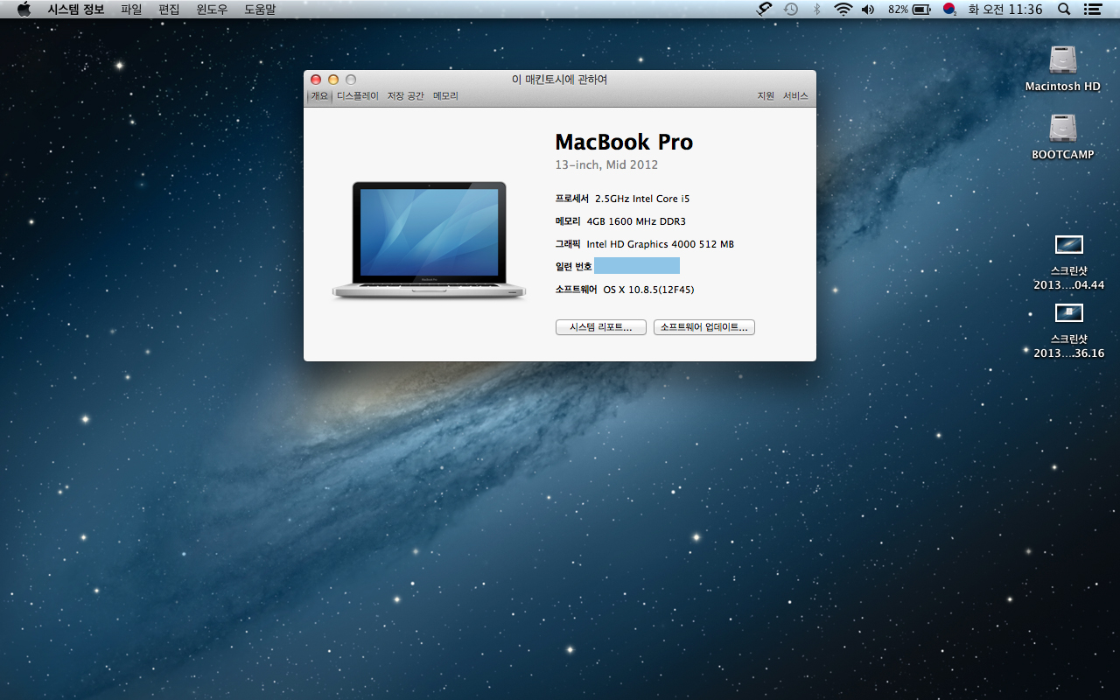The image size is (1120, 700).
Task: Open Spotlight search magnifier
Action: pyautogui.click(x=1064, y=10)
